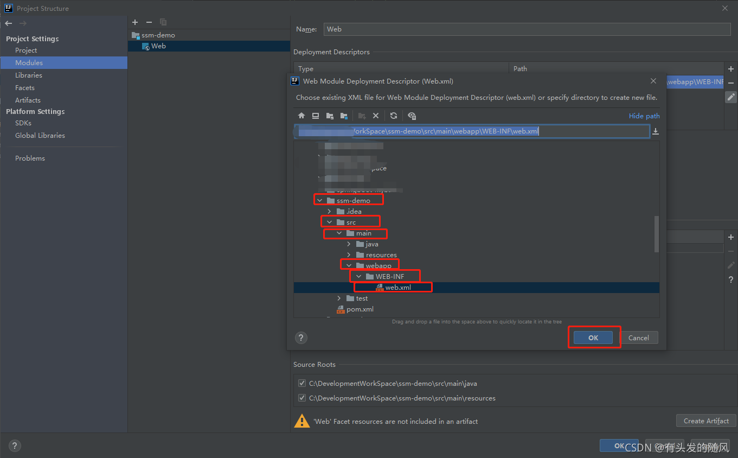Expand the java folder chevron
This screenshot has height=458, width=738.
[349, 244]
